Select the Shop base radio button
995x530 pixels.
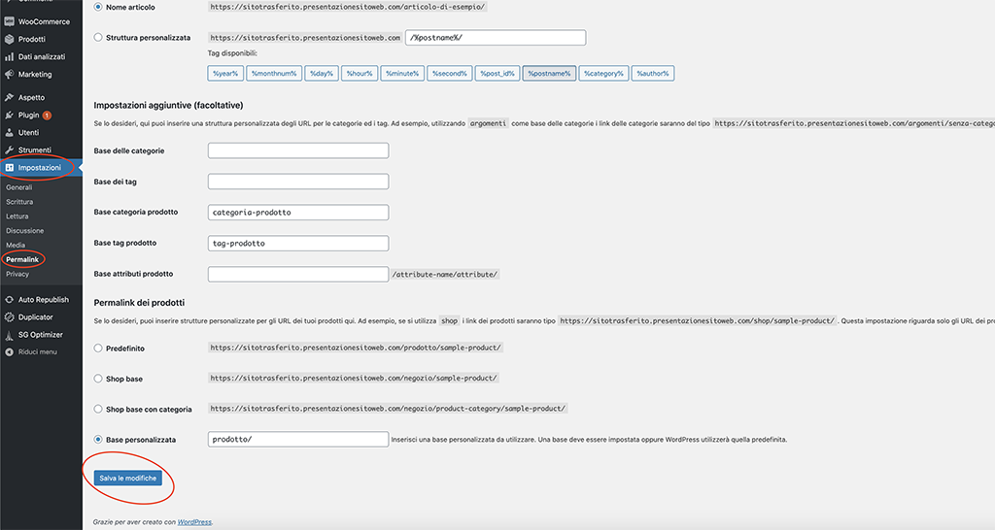pos(98,379)
